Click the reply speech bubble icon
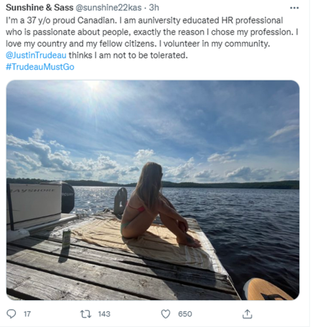The image size is (311, 327). (11, 314)
